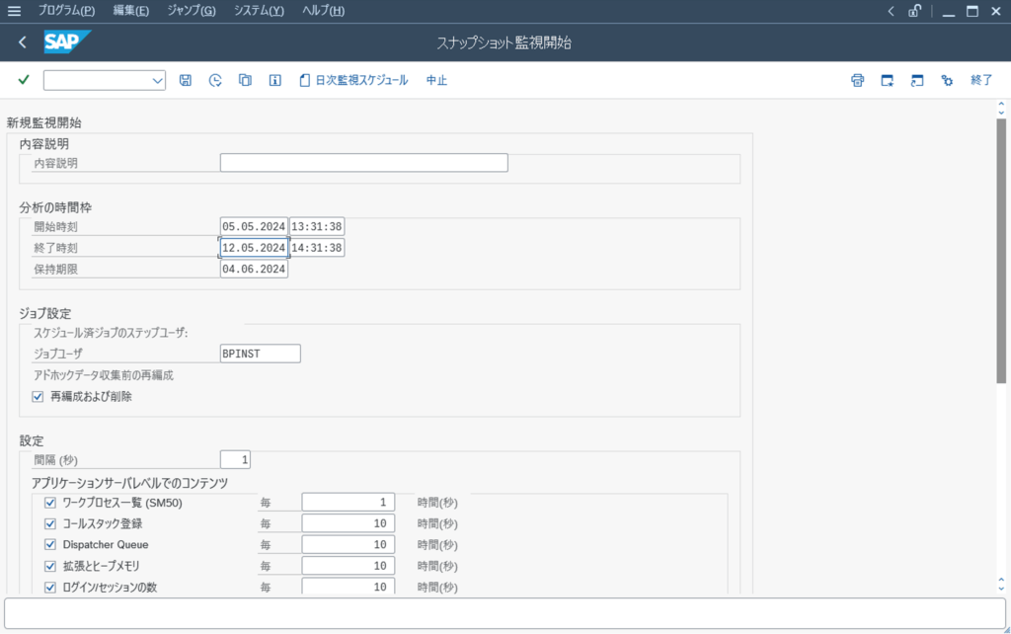This screenshot has width=1011, height=634.
Task: Click the Copy document toolbar icon
Action: coord(244,80)
